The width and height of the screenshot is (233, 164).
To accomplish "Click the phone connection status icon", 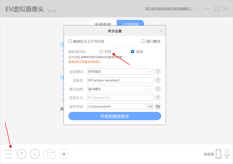I will (x=218, y=154).
